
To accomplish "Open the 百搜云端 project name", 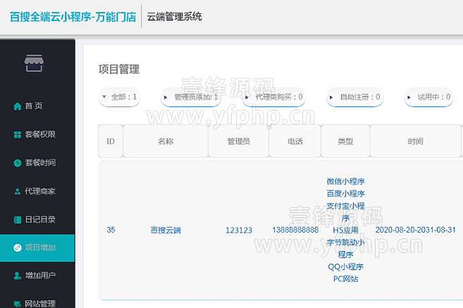I will [x=166, y=230].
